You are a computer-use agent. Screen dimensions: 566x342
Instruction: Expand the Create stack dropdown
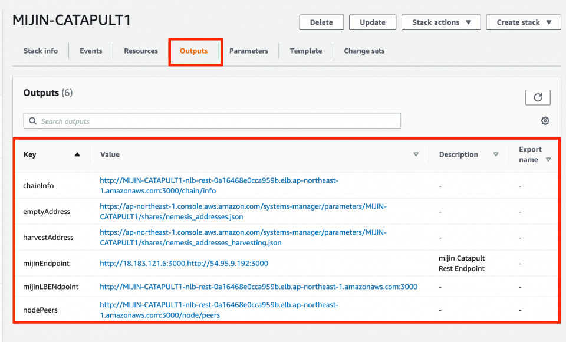click(x=524, y=22)
